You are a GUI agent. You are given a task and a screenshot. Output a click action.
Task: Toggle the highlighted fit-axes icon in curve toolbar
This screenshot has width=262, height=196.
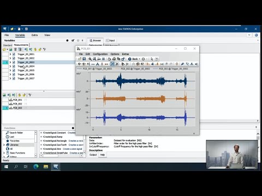[112, 64]
